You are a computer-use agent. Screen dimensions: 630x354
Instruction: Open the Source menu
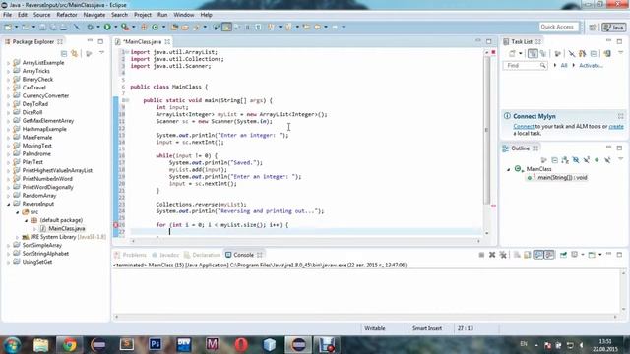41,15
